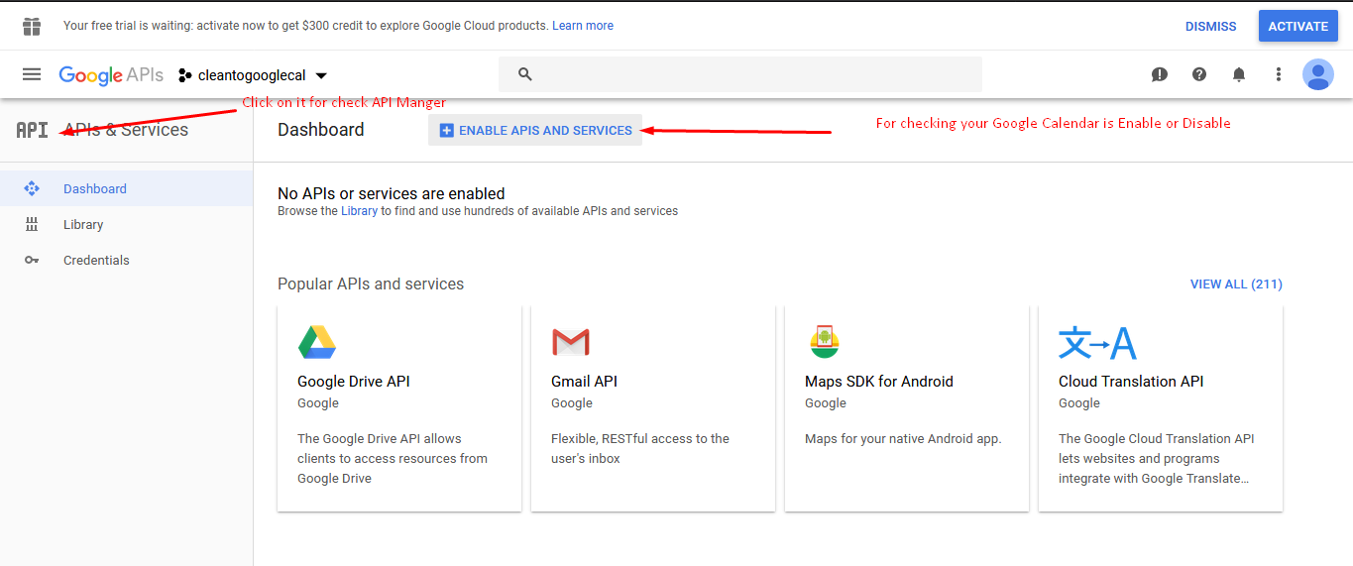
Task: Click the Maps SDK Android icon
Action: [x=825, y=341]
